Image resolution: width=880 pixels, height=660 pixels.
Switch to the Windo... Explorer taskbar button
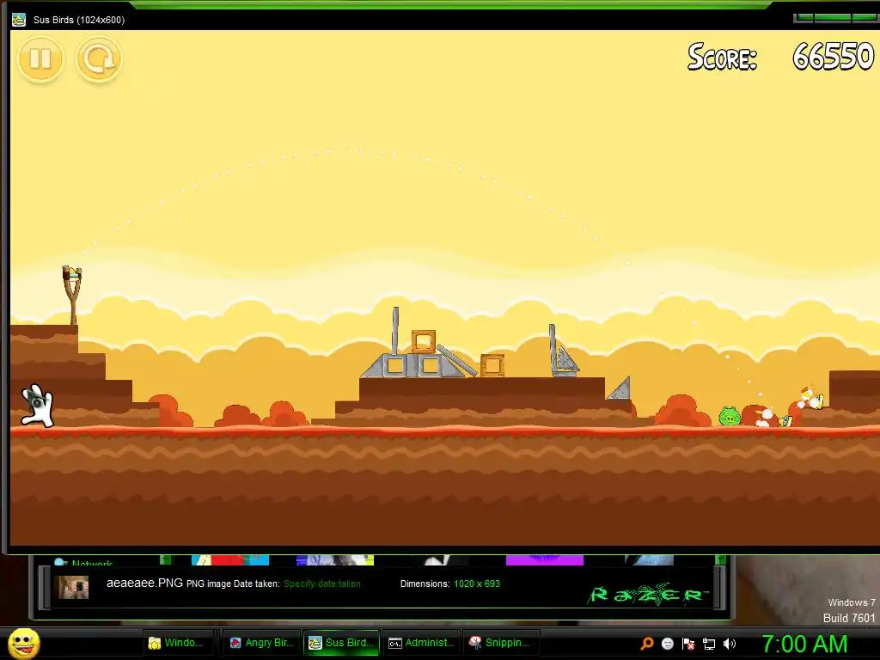[179, 643]
